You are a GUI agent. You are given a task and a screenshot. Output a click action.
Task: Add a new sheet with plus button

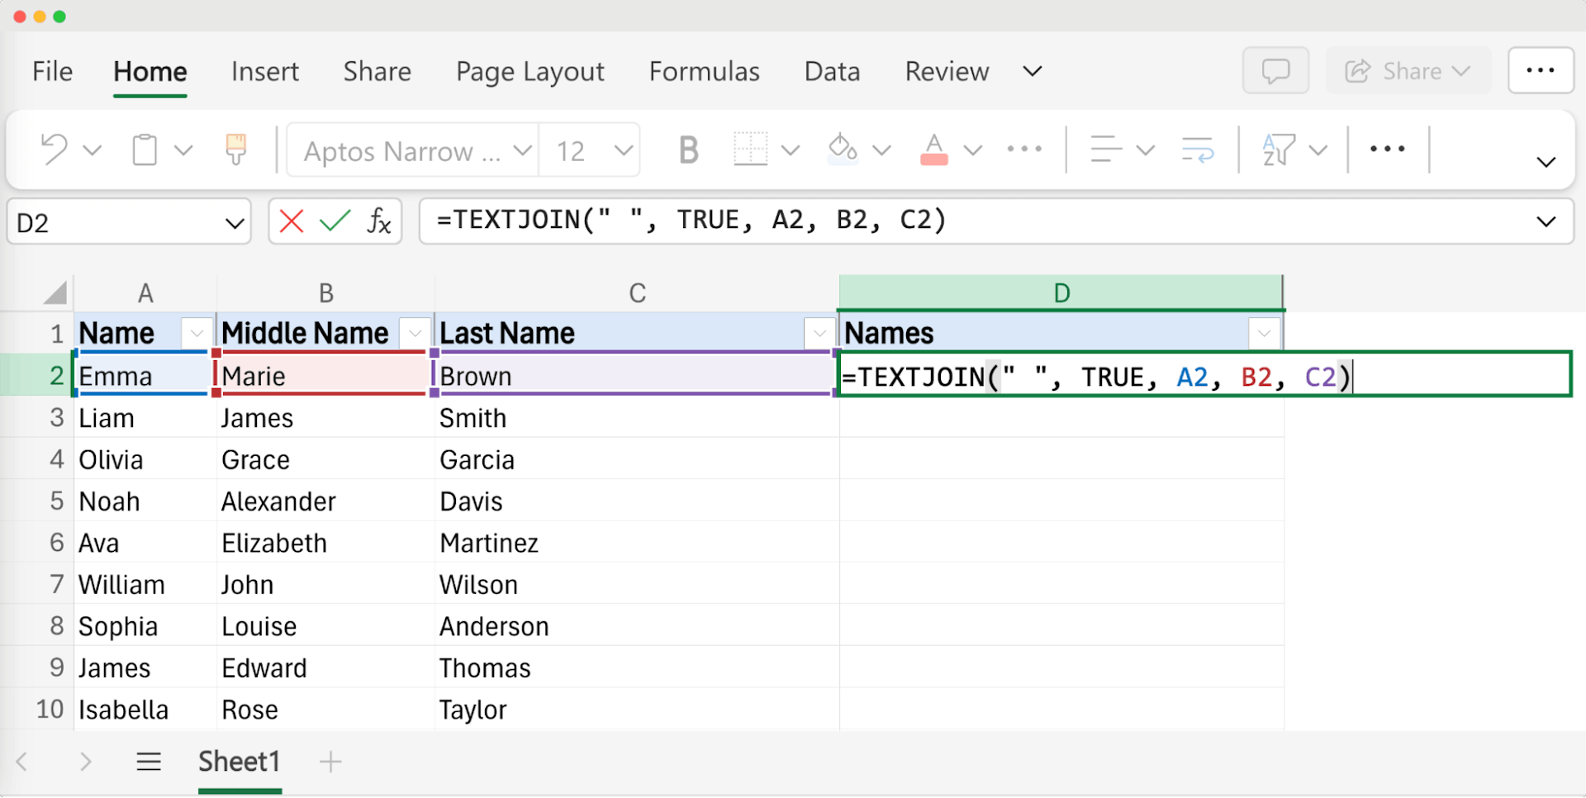coord(330,761)
